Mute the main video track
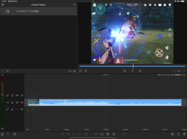Viewport: 187px width, 139px height. coord(22,102)
